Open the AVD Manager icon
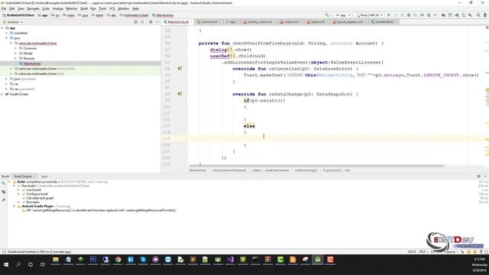 click(464, 15)
